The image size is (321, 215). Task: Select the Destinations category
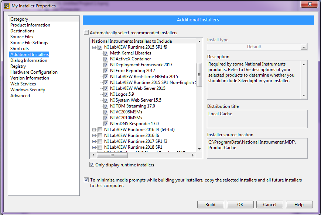click(x=22, y=31)
